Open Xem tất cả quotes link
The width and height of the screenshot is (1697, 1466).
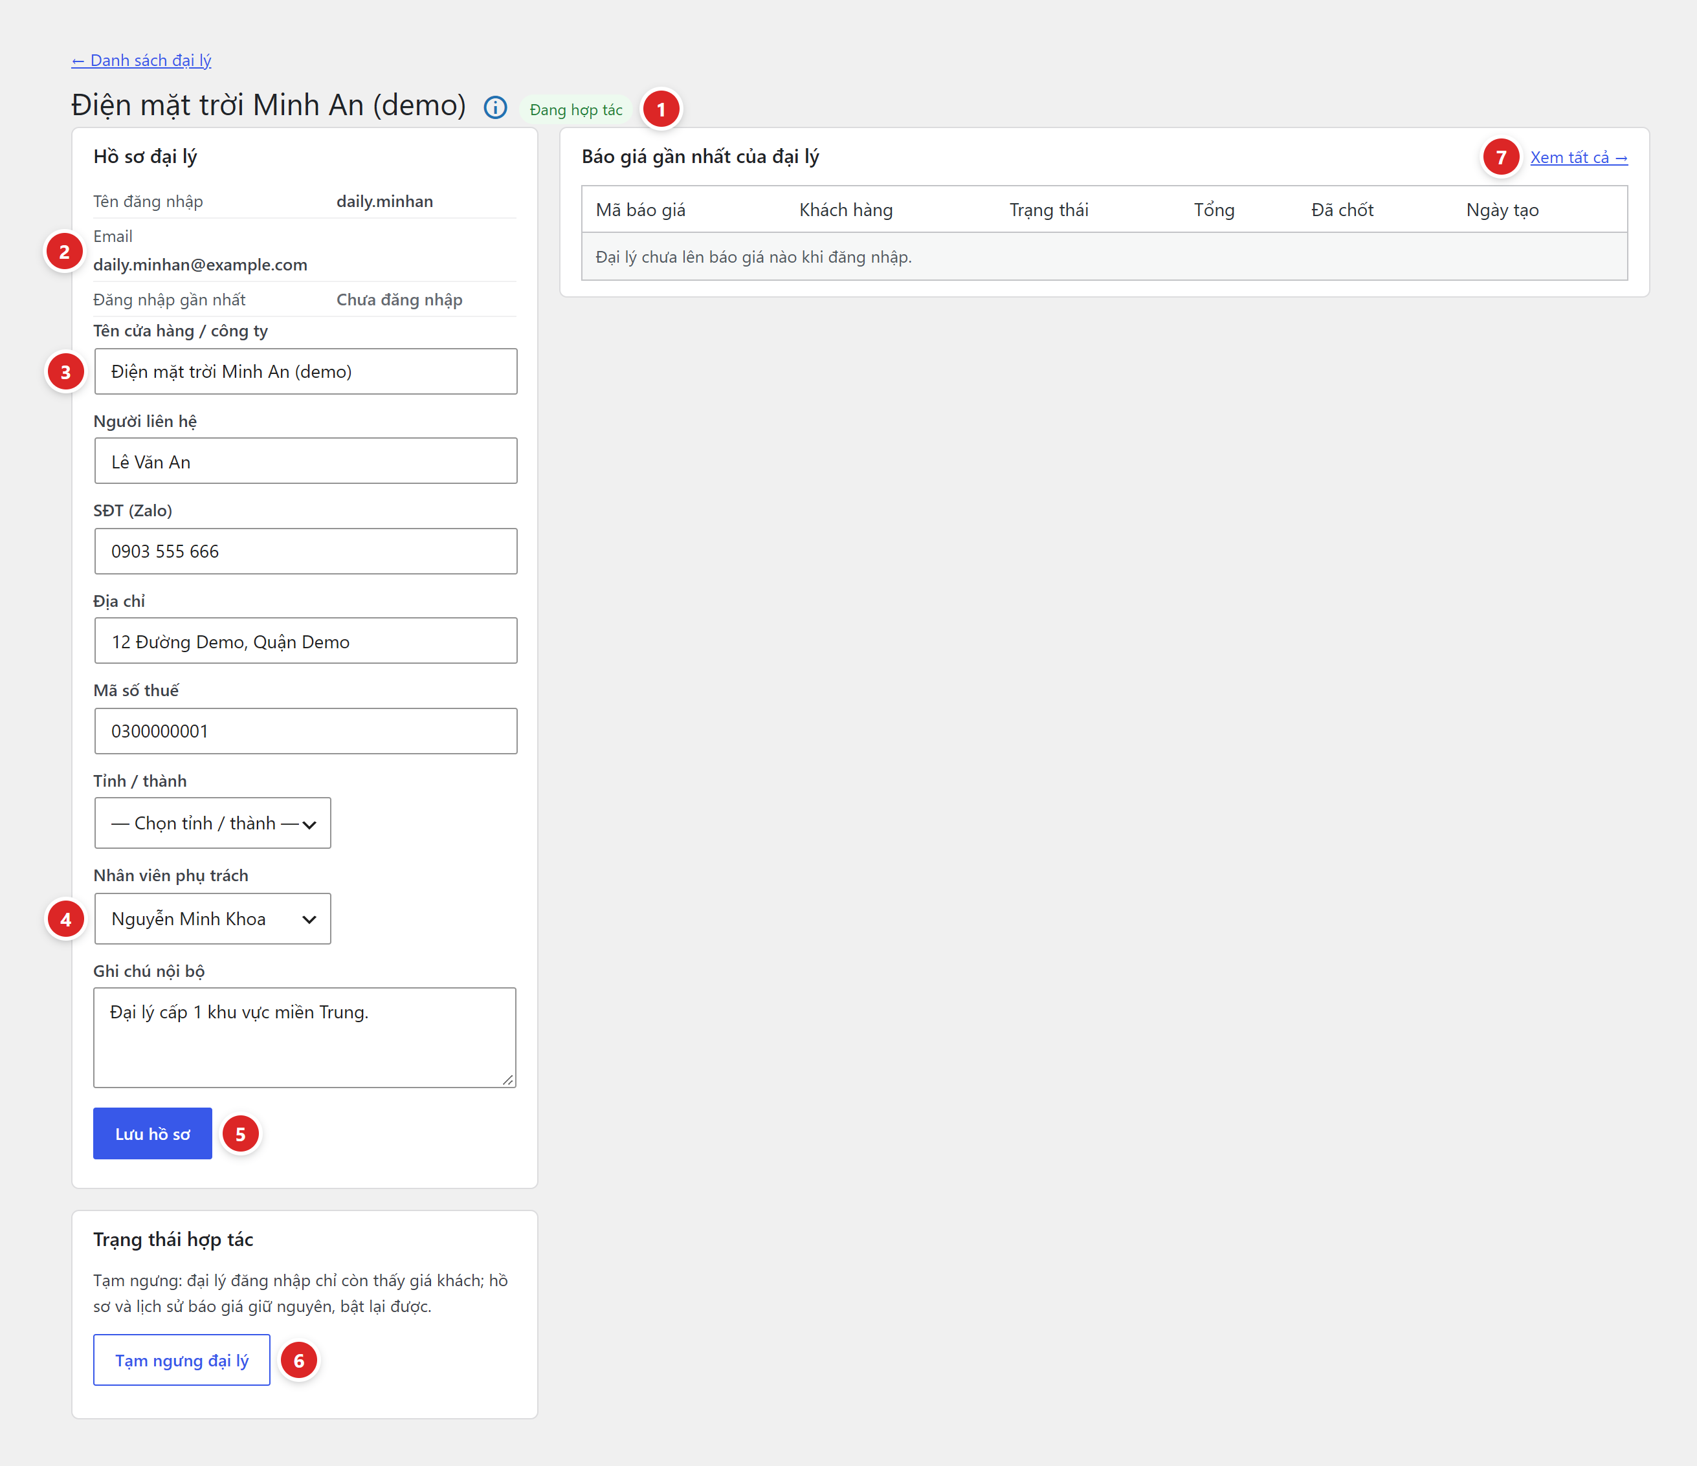coord(1579,157)
